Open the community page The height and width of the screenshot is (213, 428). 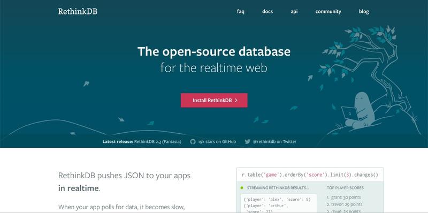(x=328, y=11)
